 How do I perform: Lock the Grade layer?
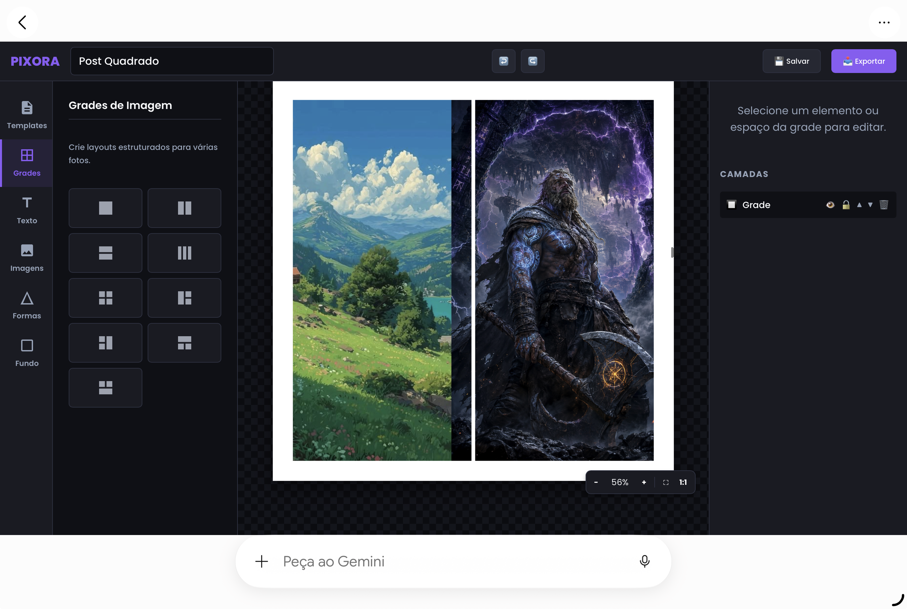click(x=846, y=205)
